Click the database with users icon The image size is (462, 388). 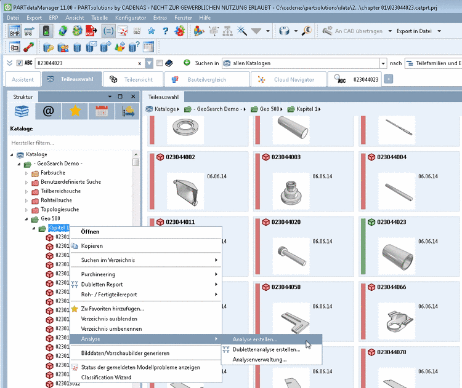[x=63, y=47]
